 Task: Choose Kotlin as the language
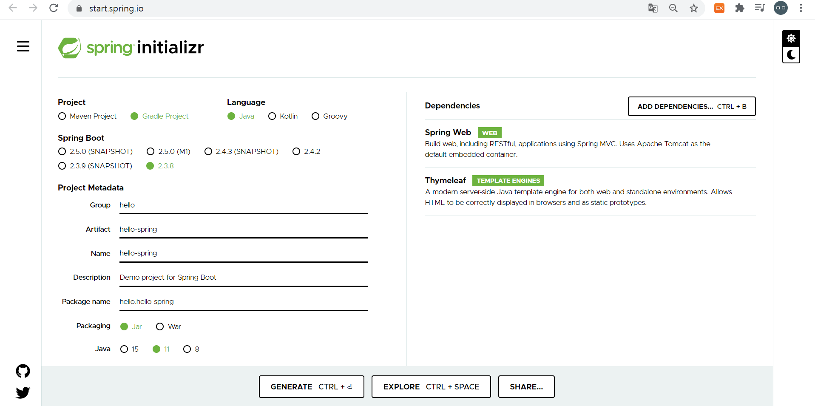(283, 116)
